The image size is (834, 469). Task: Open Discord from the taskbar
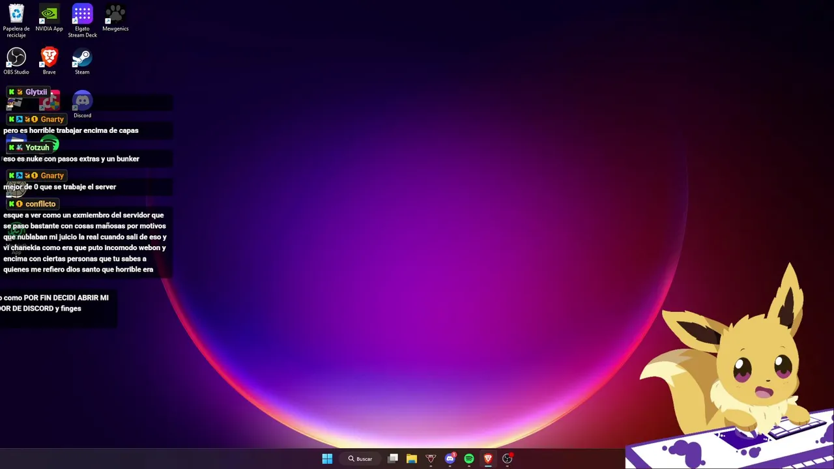click(x=450, y=459)
